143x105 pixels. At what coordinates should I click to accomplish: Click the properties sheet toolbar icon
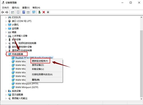[18, 12]
